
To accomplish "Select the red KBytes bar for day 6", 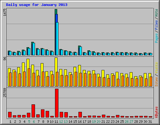I will [33, 111].
